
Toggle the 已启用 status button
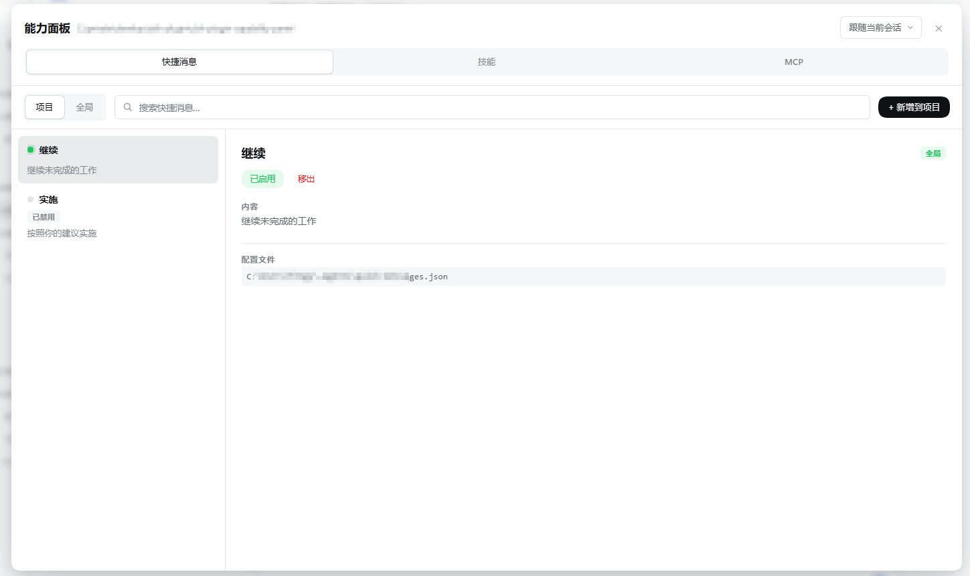262,179
